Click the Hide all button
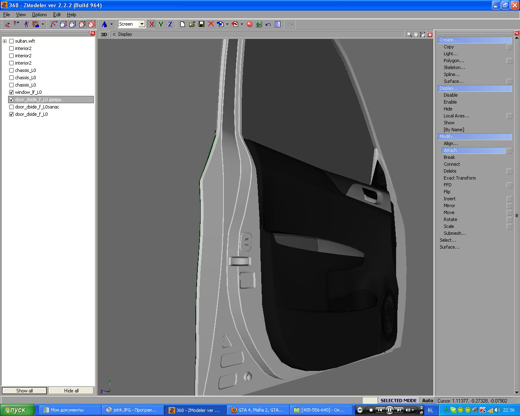This screenshot has width=520, height=416. [71, 391]
